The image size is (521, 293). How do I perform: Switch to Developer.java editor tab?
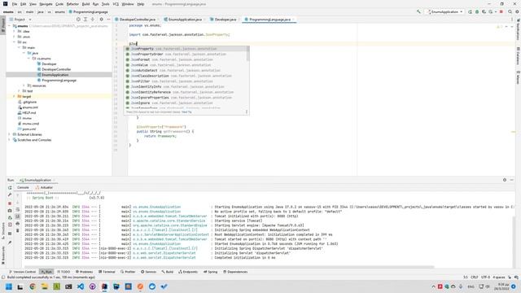point(225,20)
